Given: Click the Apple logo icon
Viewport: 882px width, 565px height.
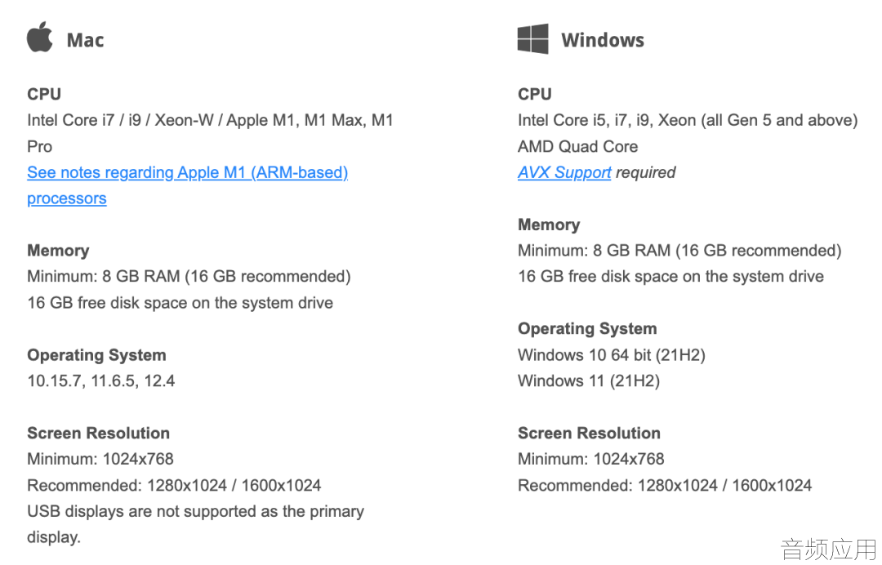Looking at the screenshot, I should 40,37.
